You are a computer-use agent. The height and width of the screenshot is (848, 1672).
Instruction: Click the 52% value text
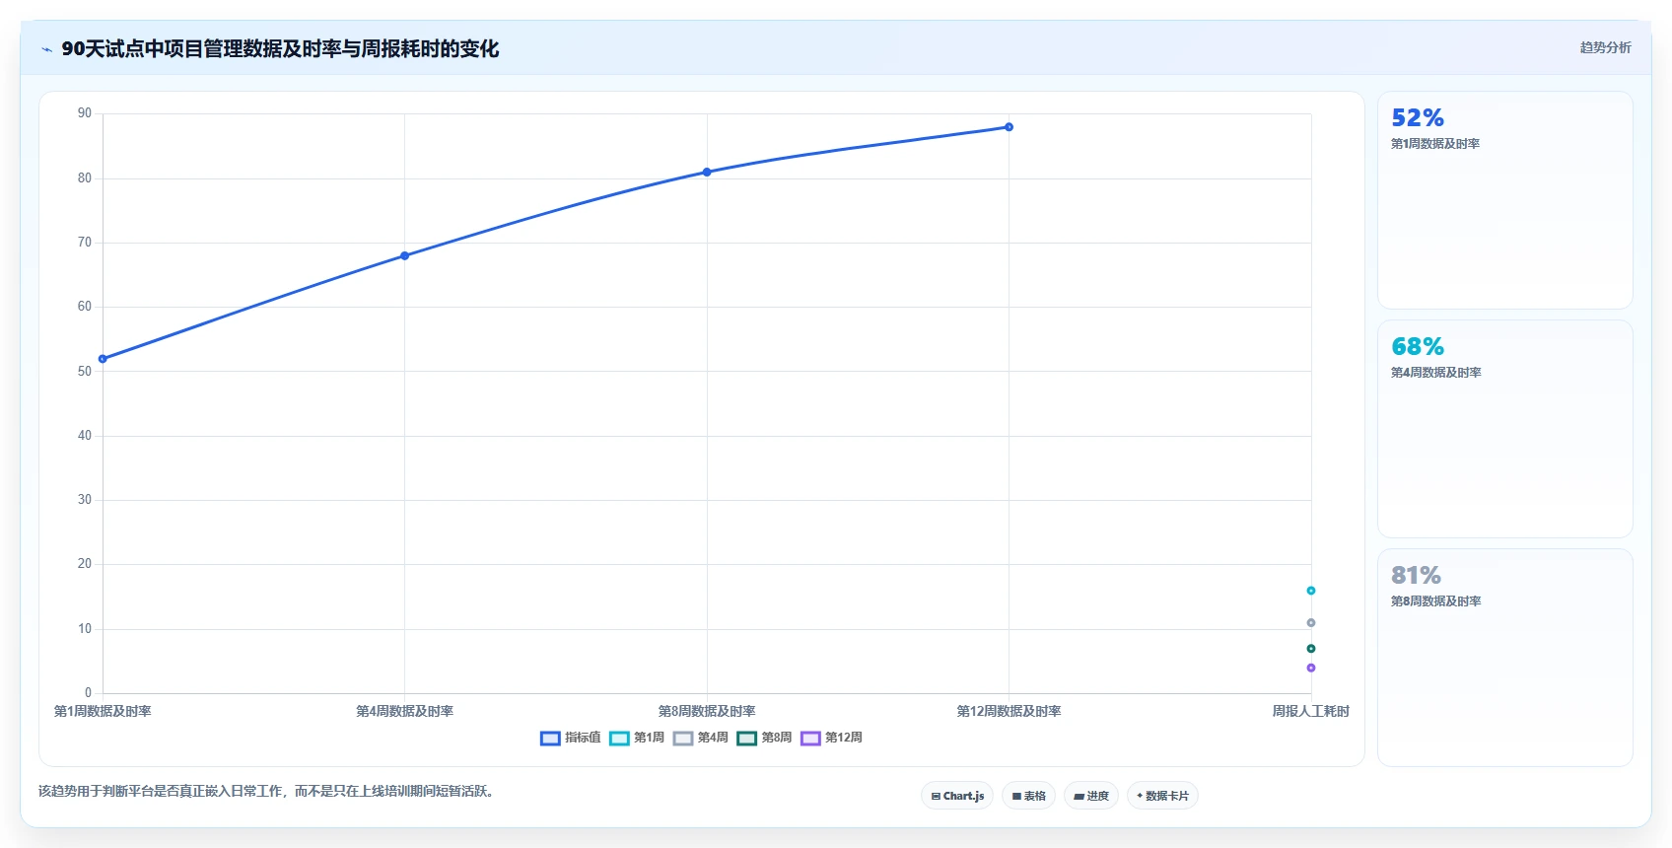click(1418, 117)
